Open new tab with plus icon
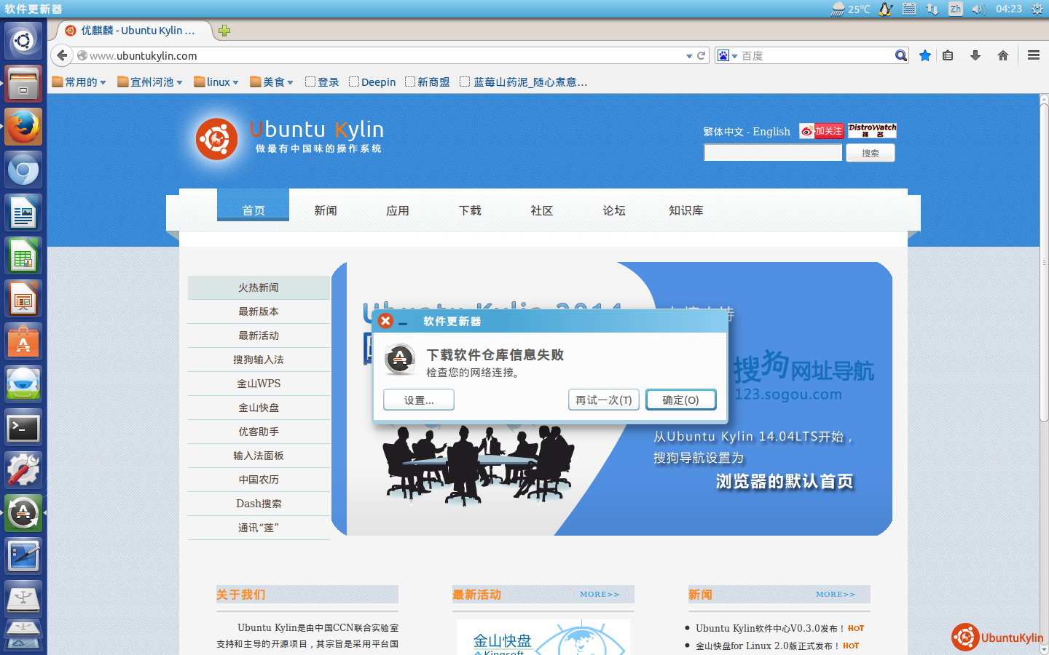The width and height of the screenshot is (1049, 655). [224, 31]
